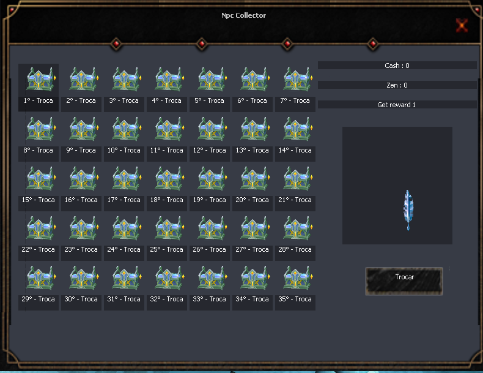Screen dimensions: 483x373
Task: Pick the chest icon above 19° - Troca
Action: point(212,179)
